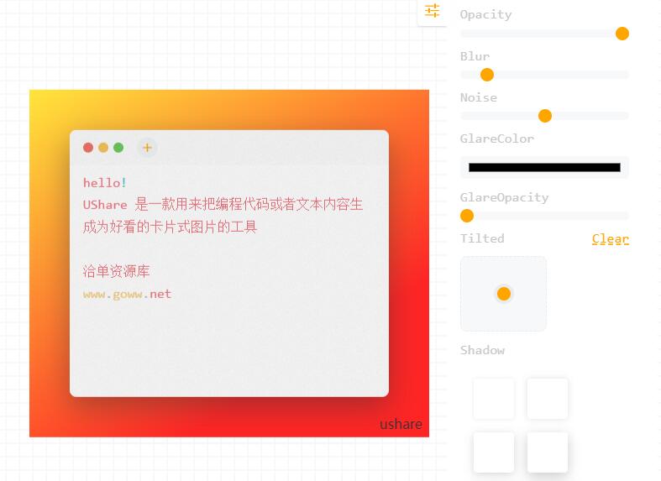This screenshot has width=661, height=481.
Task: Click the Clear link next to Tilted
Action: [610, 238]
